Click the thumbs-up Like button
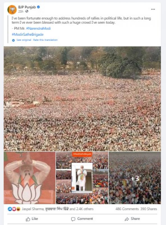This screenshot has width=166, height=225. tap(32, 219)
